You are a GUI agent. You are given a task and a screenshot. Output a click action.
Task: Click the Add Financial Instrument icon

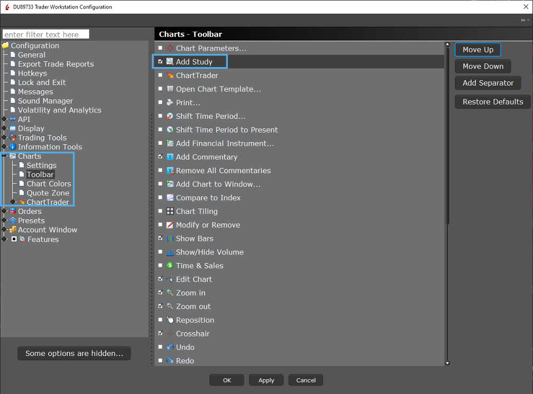(x=170, y=143)
